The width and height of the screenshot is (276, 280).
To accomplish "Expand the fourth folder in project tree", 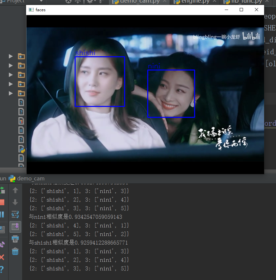I will tap(11, 84).
